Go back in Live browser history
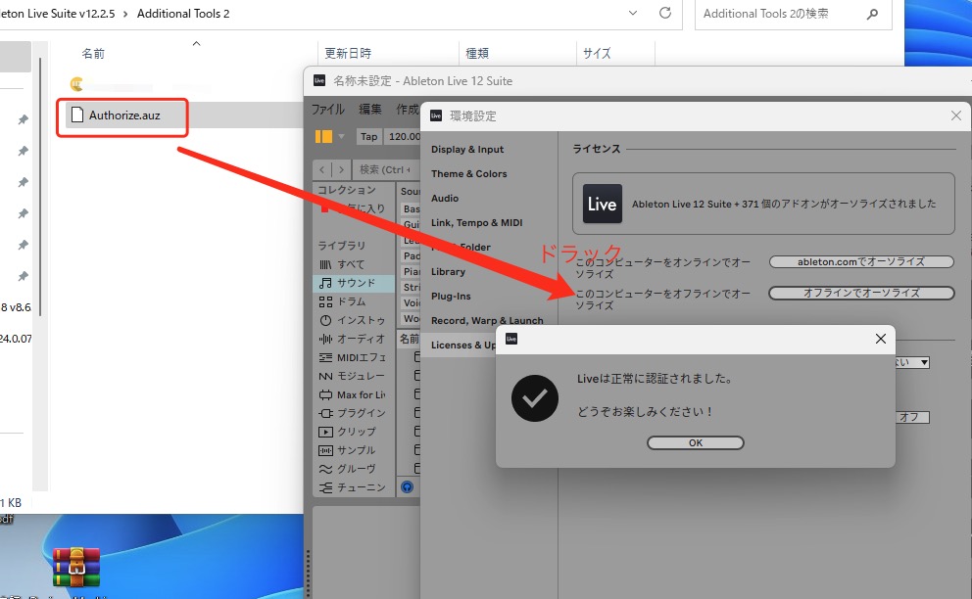The image size is (972, 599). click(321, 169)
